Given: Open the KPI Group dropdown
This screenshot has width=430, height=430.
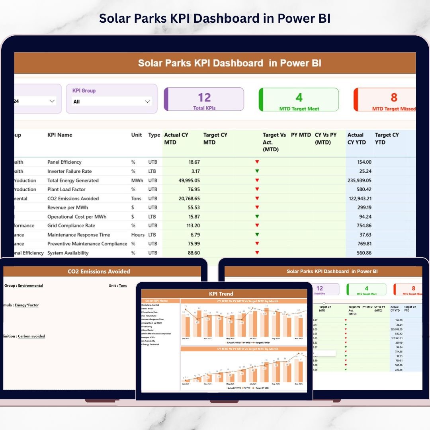Looking at the screenshot, I should (147, 102).
